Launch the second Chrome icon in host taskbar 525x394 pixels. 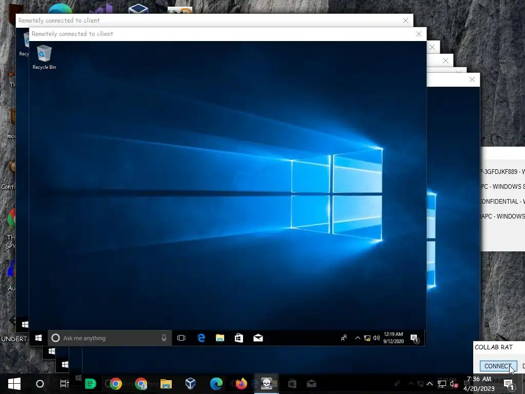(141, 384)
